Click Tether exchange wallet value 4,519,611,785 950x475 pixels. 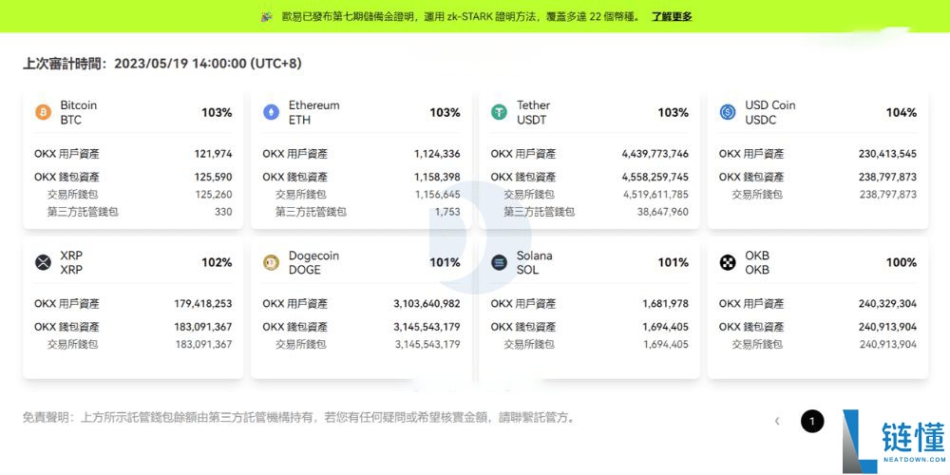pos(655,195)
